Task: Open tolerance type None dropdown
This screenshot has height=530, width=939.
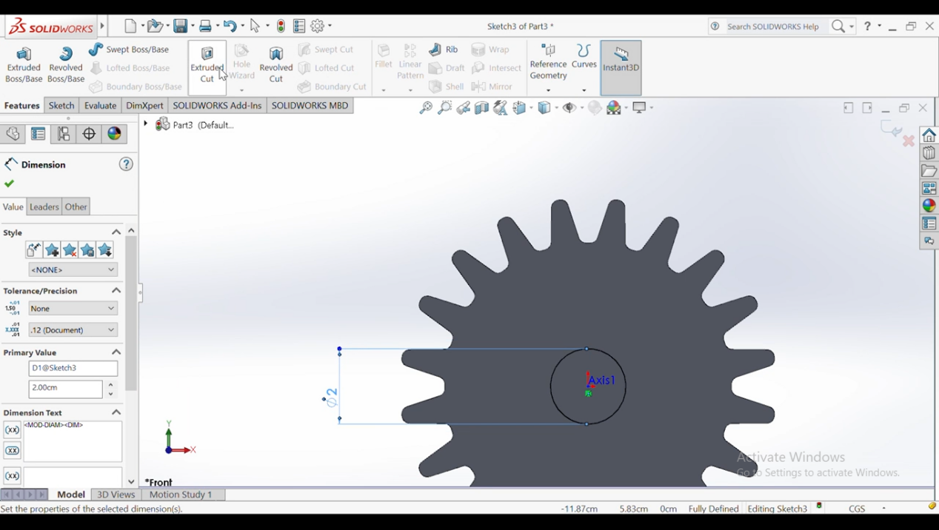Action: [73, 309]
